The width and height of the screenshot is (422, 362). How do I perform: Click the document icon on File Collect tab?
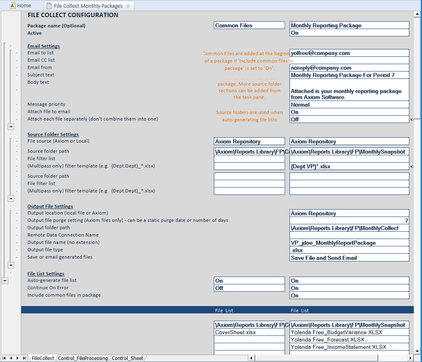[49, 6]
